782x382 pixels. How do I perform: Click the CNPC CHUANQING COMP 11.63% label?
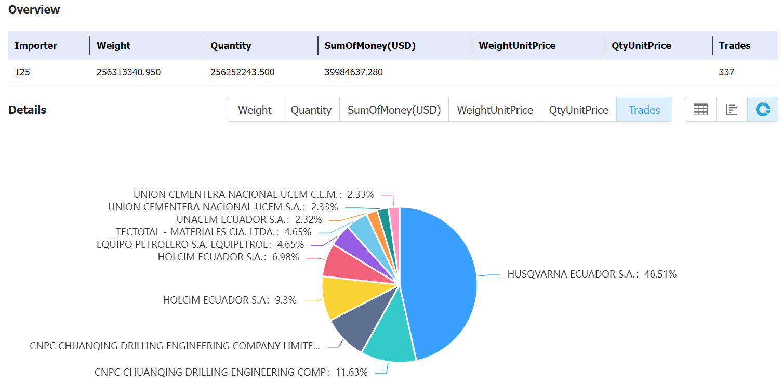(231, 373)
